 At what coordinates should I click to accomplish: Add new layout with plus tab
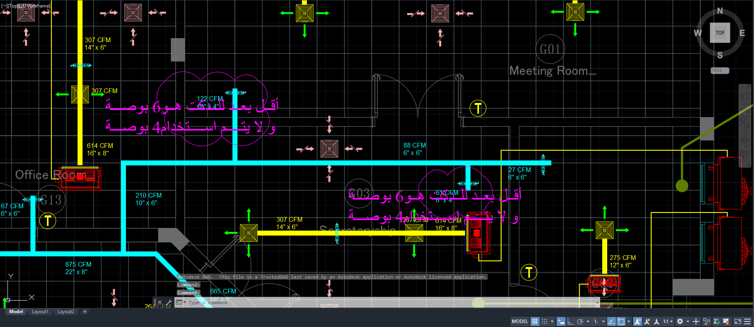click(84, 312)
